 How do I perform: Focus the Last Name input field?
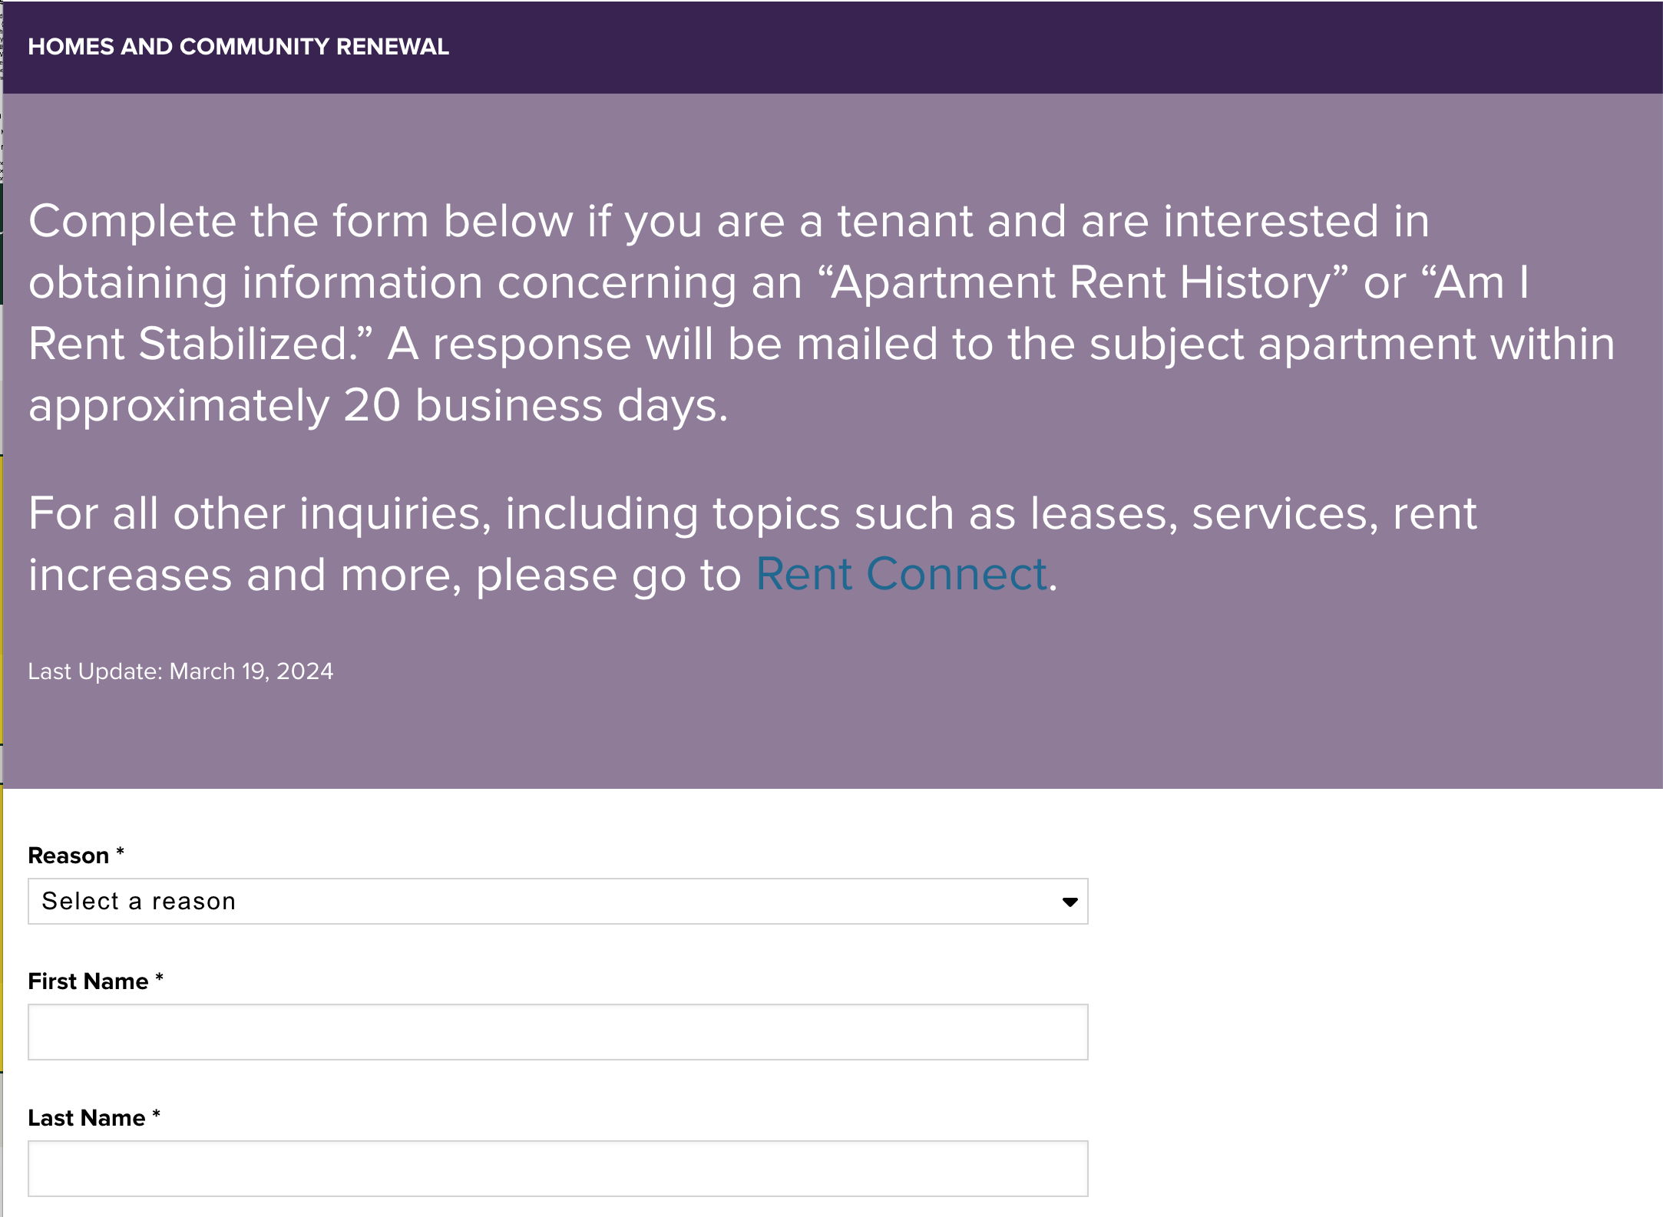coord(557,1169)
